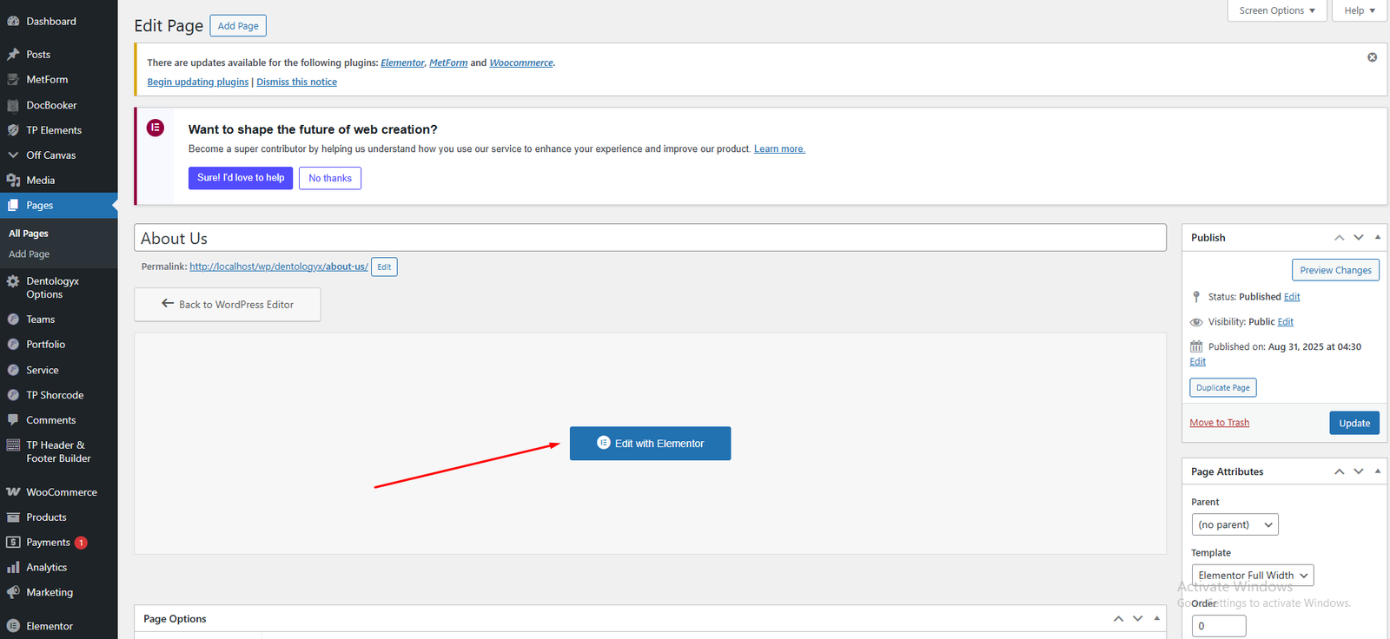The height and width of the screenshot is (639, 1390).
Task: Open the Parent page dropdown
Action: click(1234, 524)
